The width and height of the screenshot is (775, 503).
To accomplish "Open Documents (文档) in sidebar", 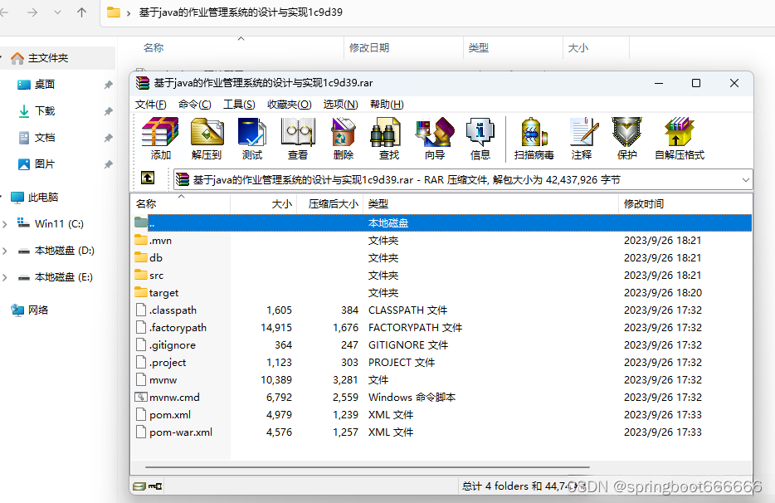I will coord(45,138).
